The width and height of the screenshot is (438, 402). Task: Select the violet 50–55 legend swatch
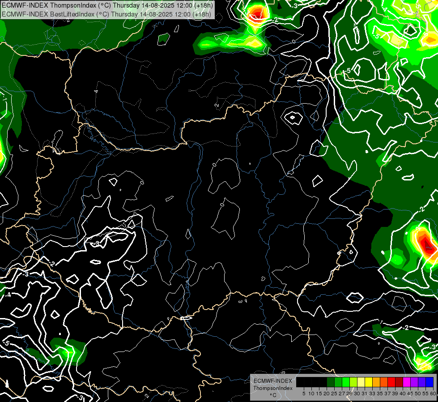(x=422, y=382)
